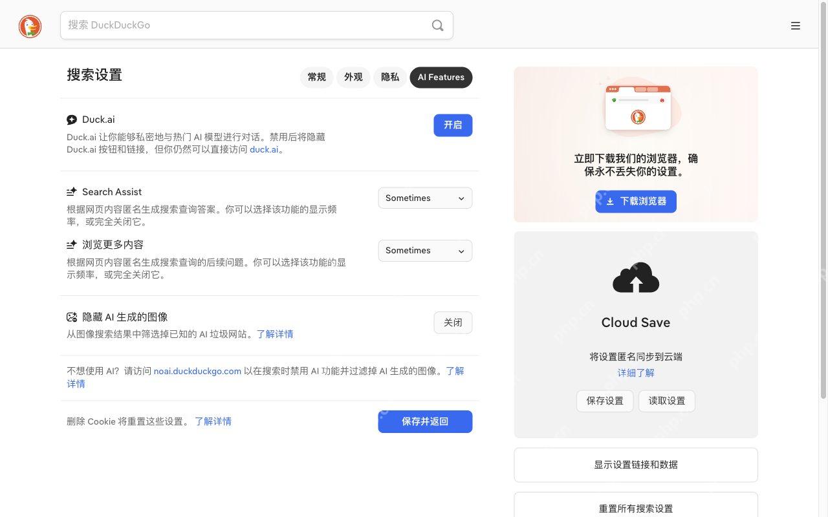Click the search magnifier icon
The width and height of the screenshot is (828, 517).
point(438,25)
